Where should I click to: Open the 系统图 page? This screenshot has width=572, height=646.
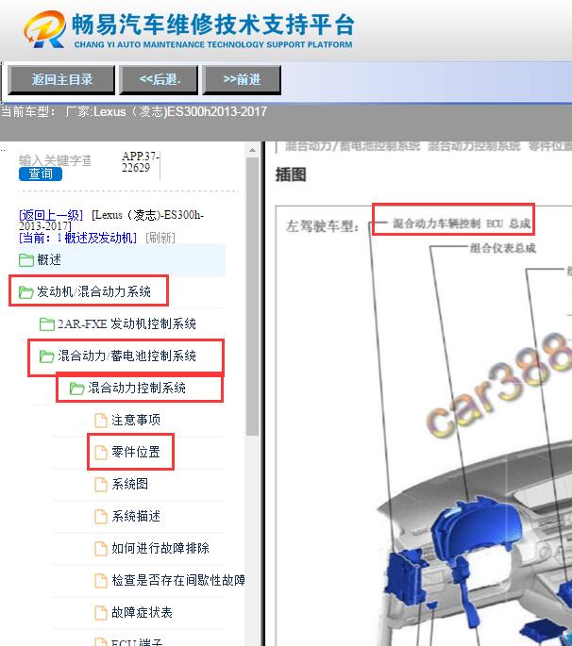click(x=129, y=484)
